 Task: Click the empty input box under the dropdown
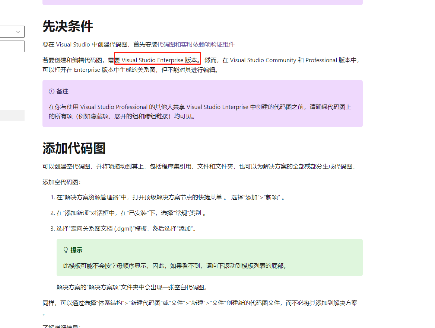point(12,46)
